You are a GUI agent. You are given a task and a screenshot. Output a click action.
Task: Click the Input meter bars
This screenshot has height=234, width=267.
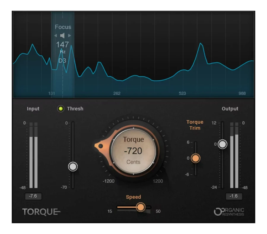tap(33, 155)
